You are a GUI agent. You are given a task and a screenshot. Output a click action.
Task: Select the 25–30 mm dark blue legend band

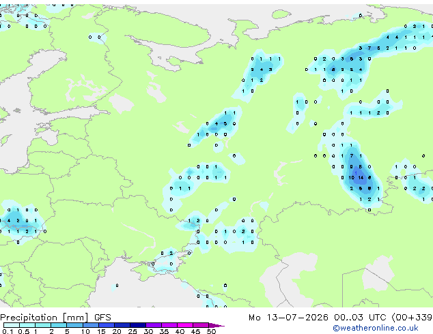[x=138, y=325]
